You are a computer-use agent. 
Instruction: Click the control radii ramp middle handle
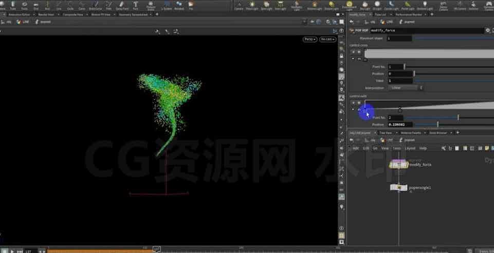click(x=400, y=109)
